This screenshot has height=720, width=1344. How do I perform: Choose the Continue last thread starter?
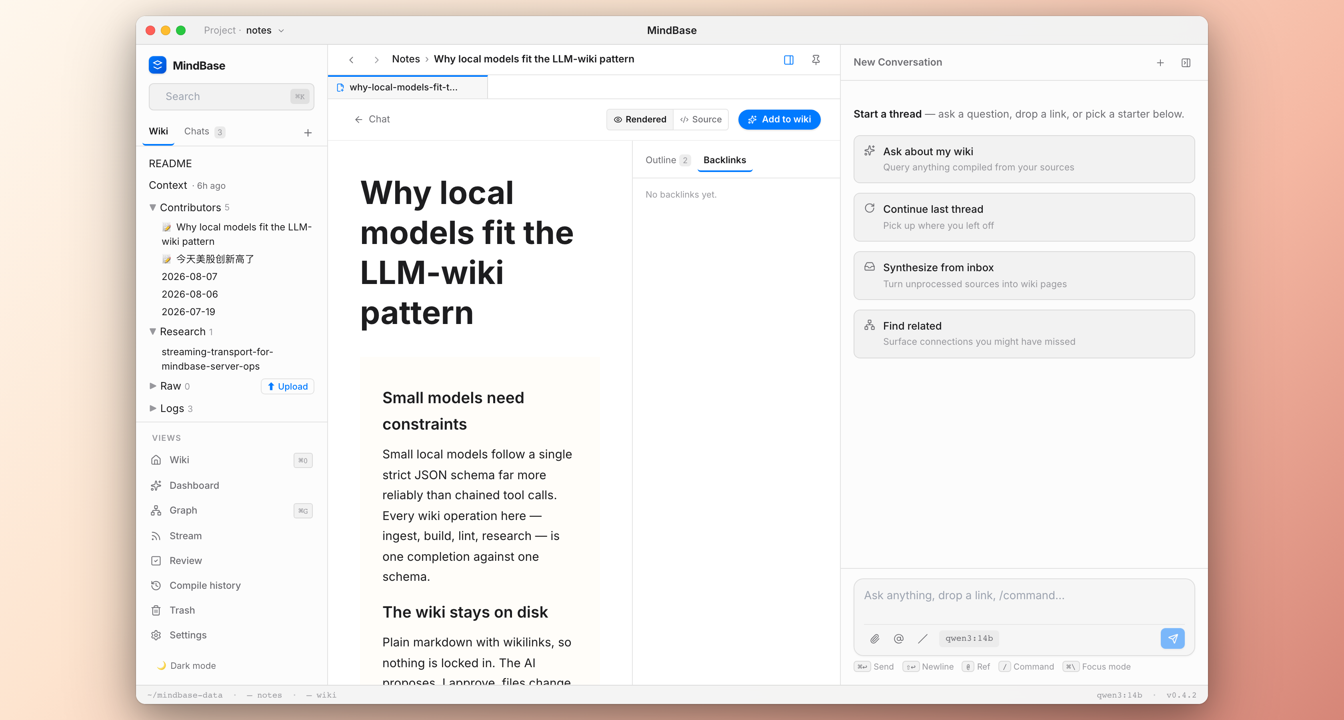coord(1024,217)
